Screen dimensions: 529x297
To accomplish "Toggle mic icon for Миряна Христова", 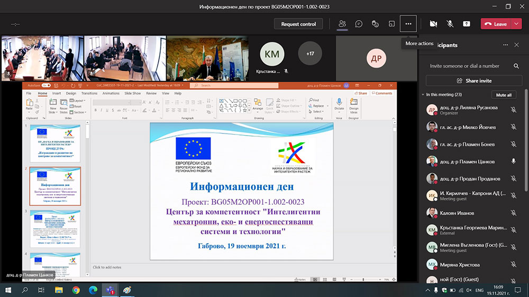I will tap(514, 264).
